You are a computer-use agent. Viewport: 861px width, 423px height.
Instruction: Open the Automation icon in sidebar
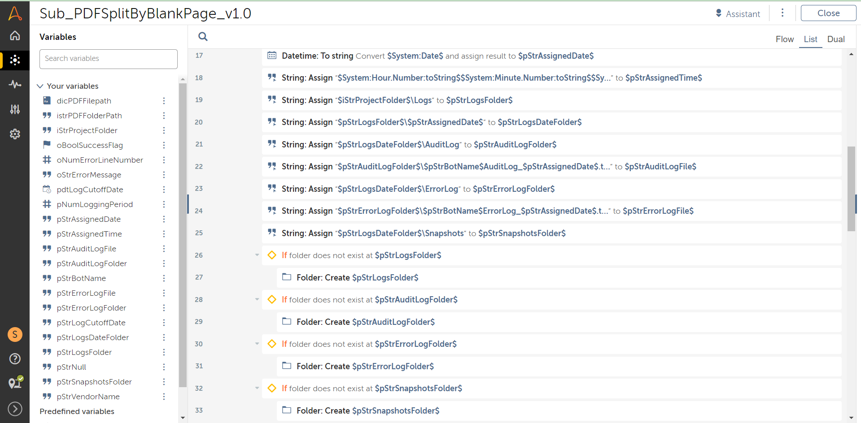click(15, 60)
